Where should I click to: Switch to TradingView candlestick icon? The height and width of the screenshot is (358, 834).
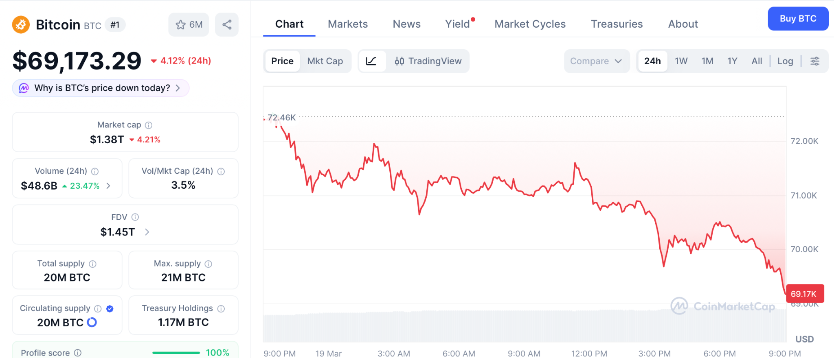coord(399,61)
